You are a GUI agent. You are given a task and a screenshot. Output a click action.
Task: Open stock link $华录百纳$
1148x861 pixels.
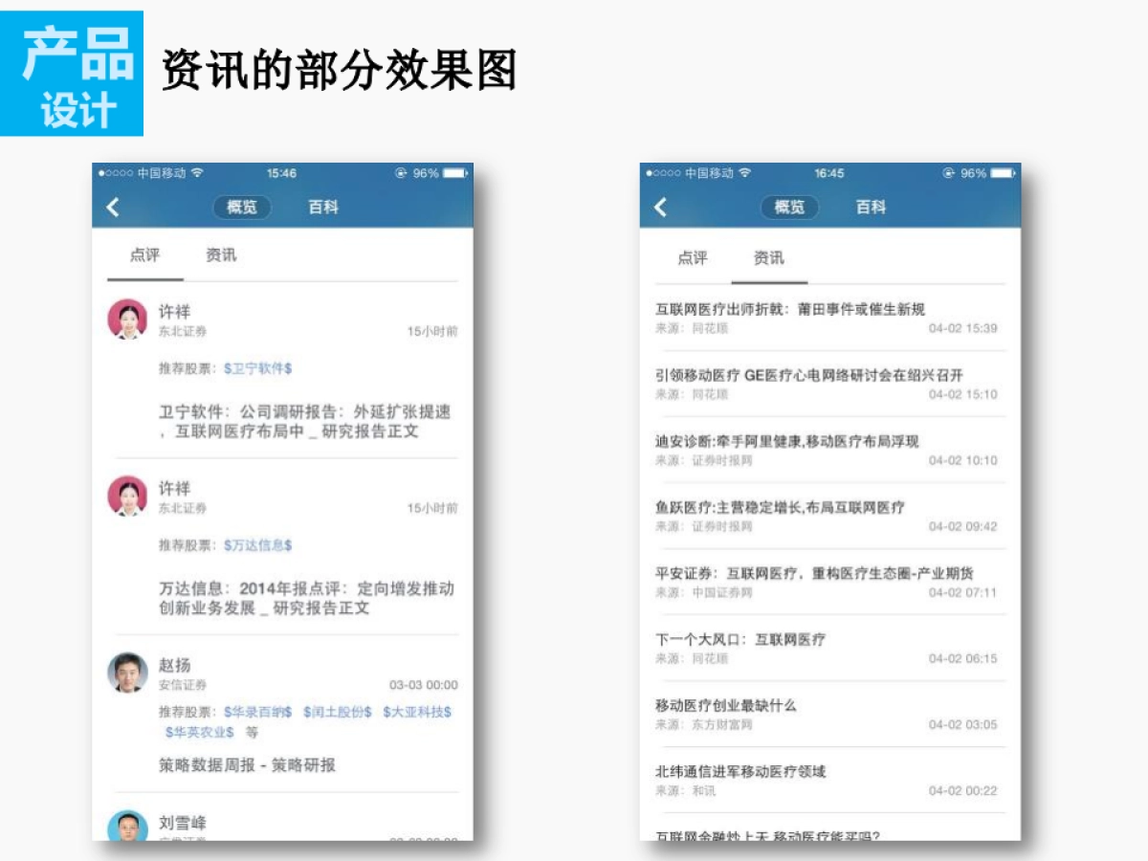[x=257, y=712]
